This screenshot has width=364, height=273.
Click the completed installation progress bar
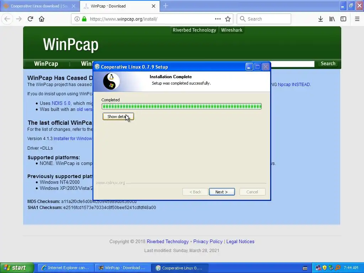pos(182,106)
